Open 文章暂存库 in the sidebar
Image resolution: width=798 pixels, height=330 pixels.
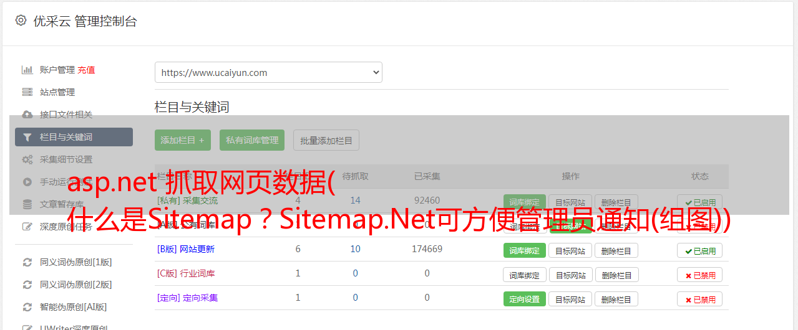pos(62,204)
